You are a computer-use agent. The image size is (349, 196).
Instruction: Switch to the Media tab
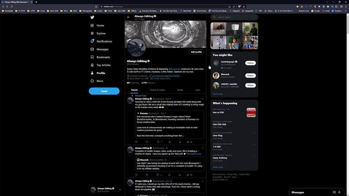click(180, 90)
